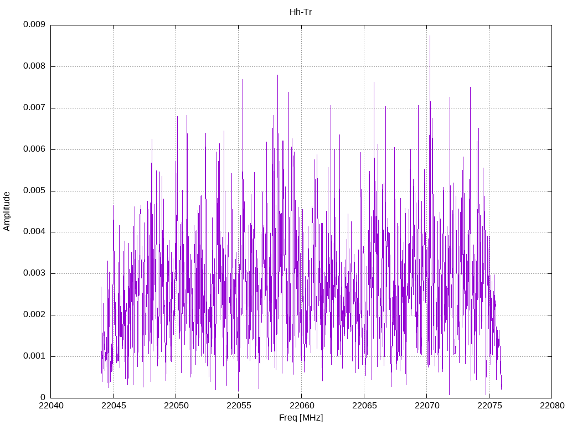Viewport: 567px width, 425px height.
Task: Select the y-axis tick value 0.009
Action: pos(34,24)
